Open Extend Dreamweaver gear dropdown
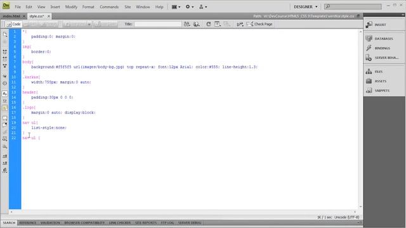 190,7
